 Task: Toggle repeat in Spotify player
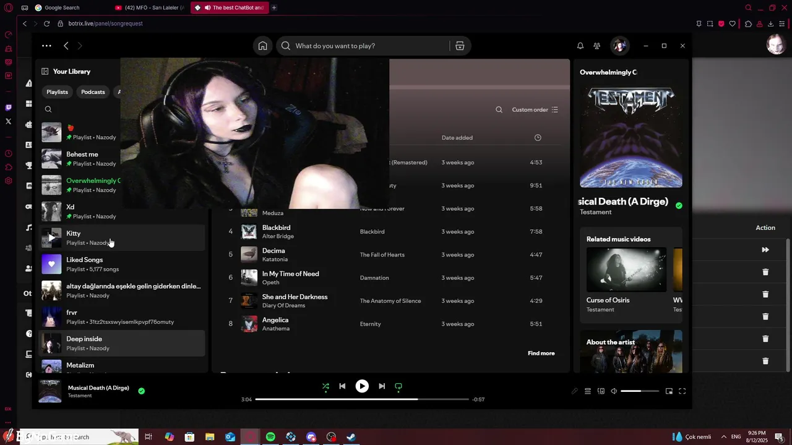[398, 386]
